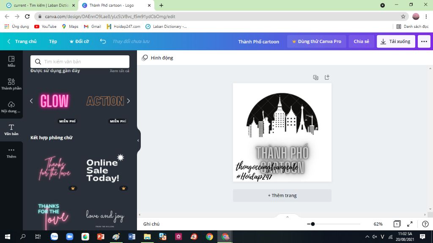Open the Zoom app from taskbar
Viewport: 433px width, 243px height.
coord(70,237)
